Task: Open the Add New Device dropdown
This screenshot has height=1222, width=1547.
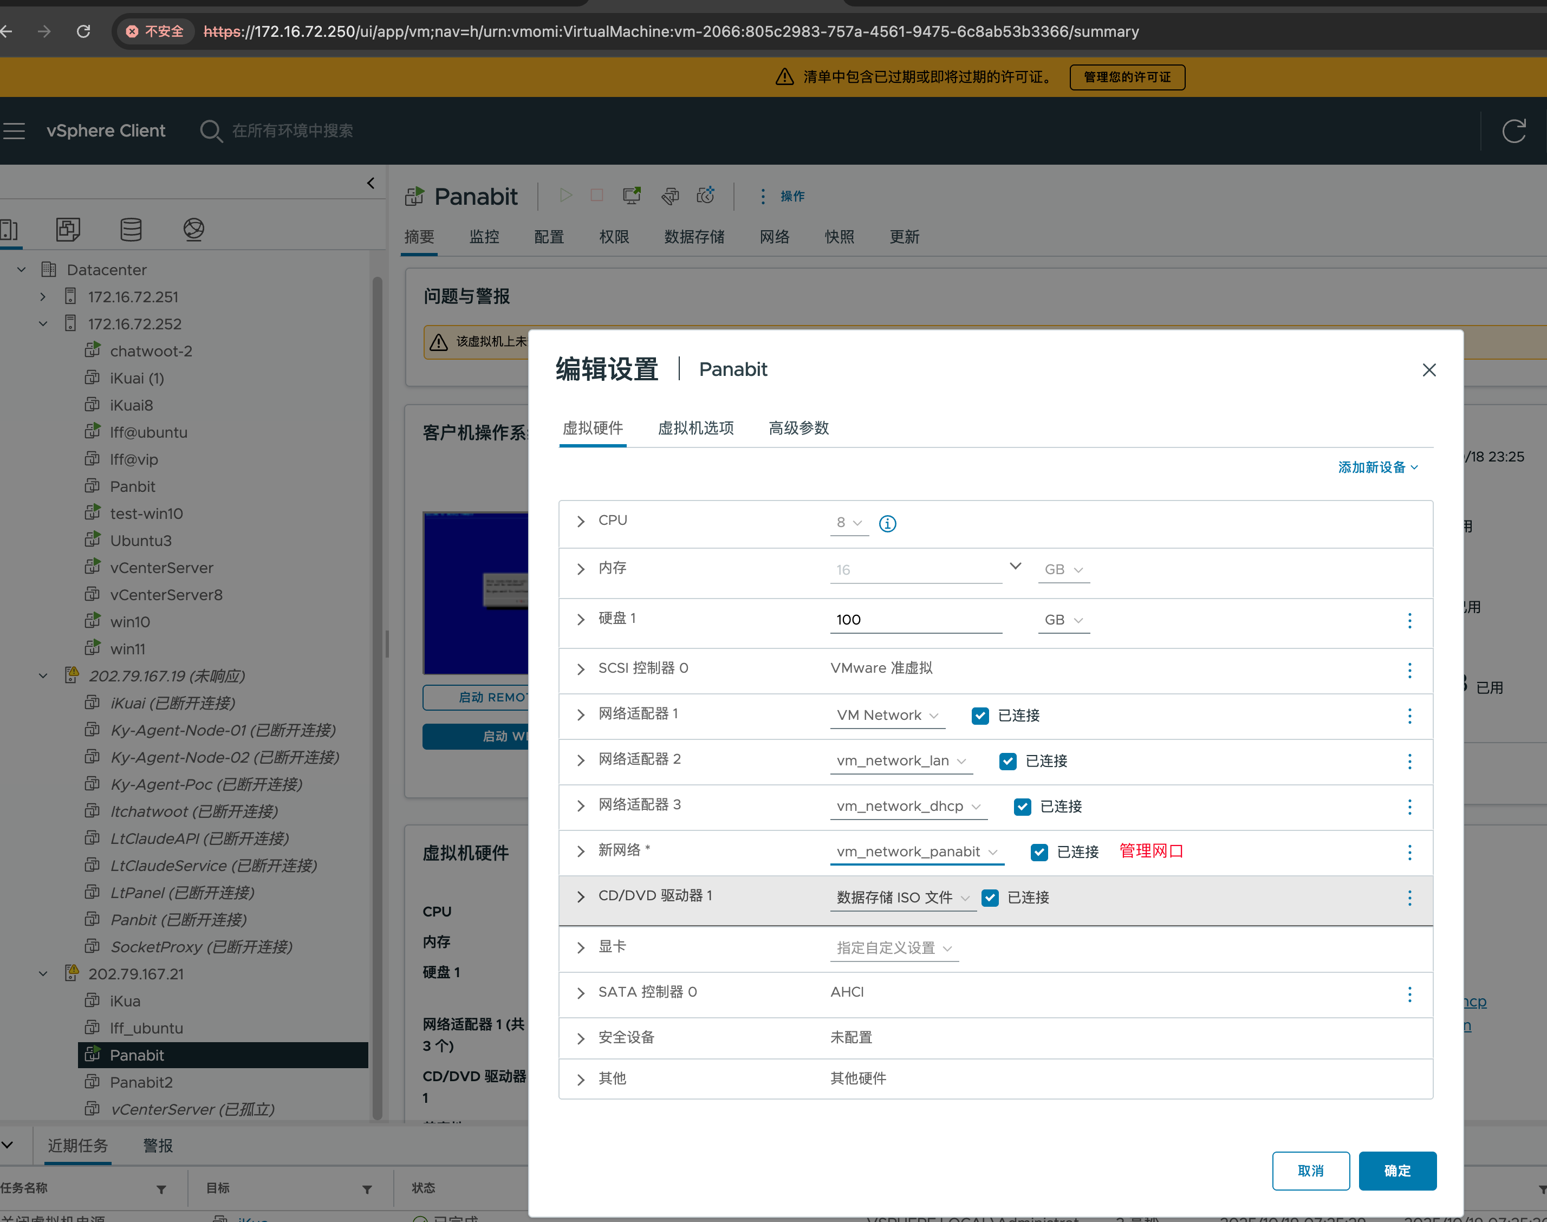Action: 1377,467
